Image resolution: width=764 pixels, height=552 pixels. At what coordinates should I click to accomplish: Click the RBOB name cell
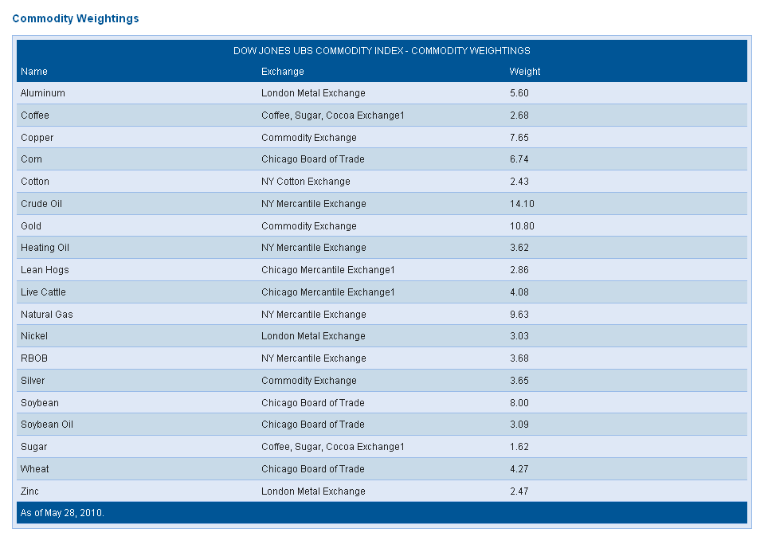(x=34, y=358)
